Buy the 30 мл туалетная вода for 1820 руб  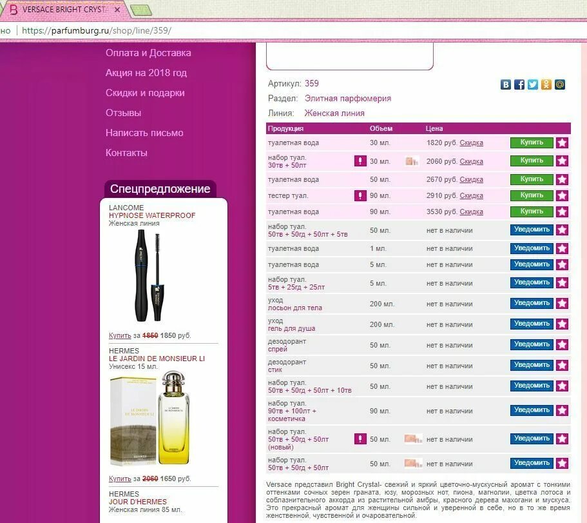point(531,143)
